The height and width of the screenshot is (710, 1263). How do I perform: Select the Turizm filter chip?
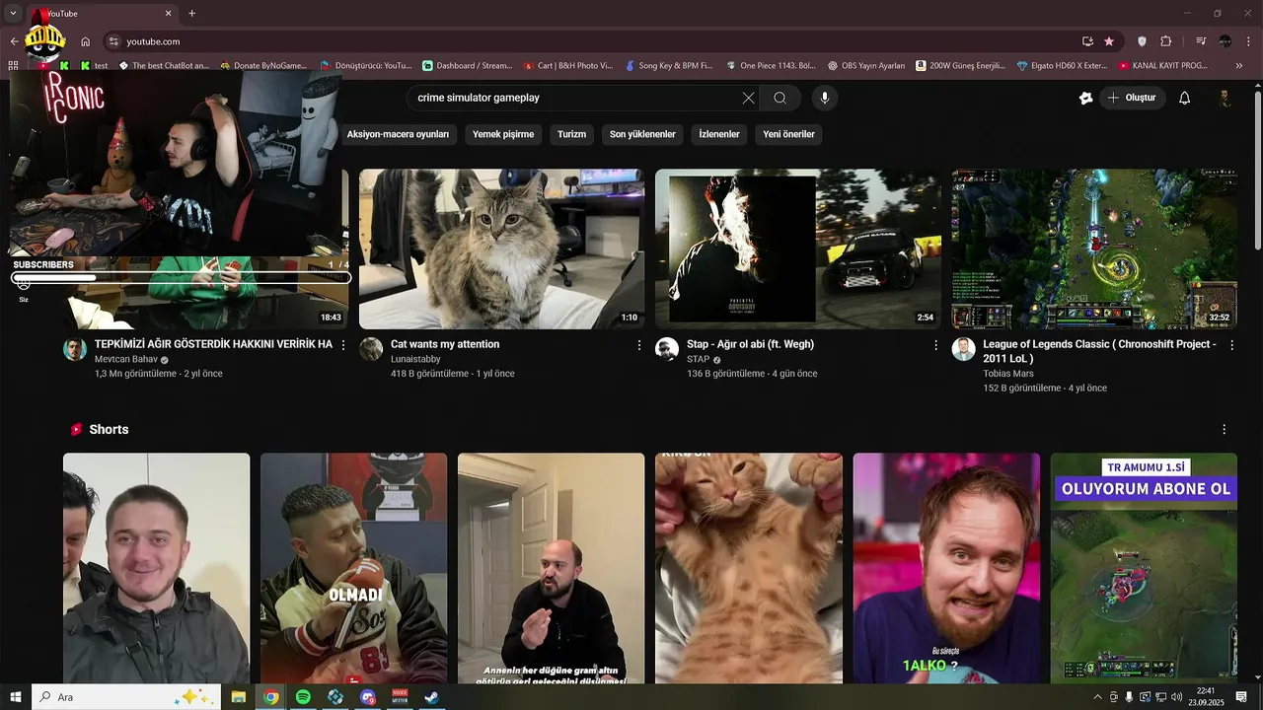pos(571,134)
